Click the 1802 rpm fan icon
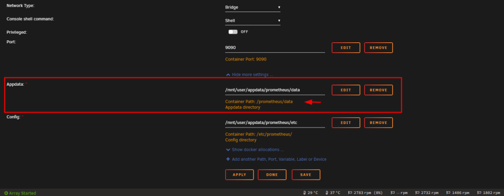Image resolution: width=504 pixels, height=196 pixels. (479, 193)
